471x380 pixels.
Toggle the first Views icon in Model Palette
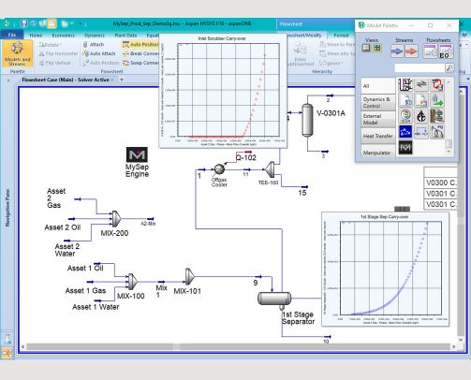pyautogui.click(x=366, y=48)
